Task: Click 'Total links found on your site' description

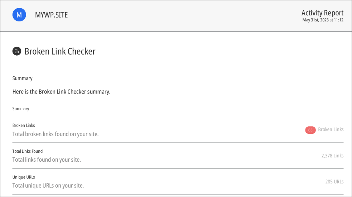Action: (47, 160)
